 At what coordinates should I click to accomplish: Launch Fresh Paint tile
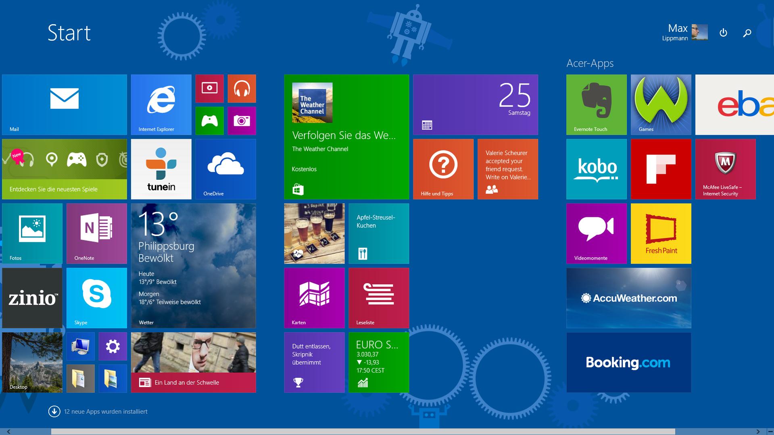661,234
